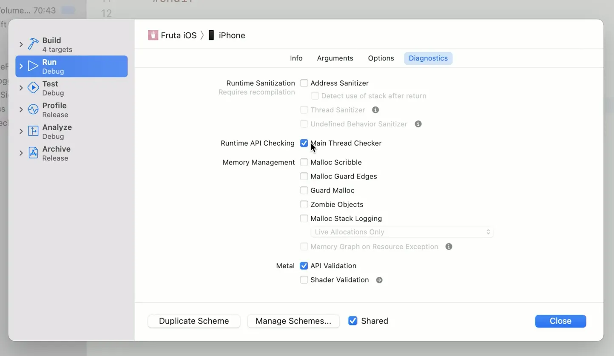Expand the Archive action chevron

pyautogui.click(x=21, y=153)
